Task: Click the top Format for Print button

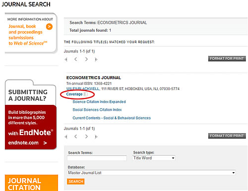Action: 227,58
